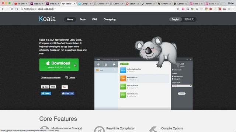Select the less/style.less row
The image size is (236, 132).
[144, 78]
